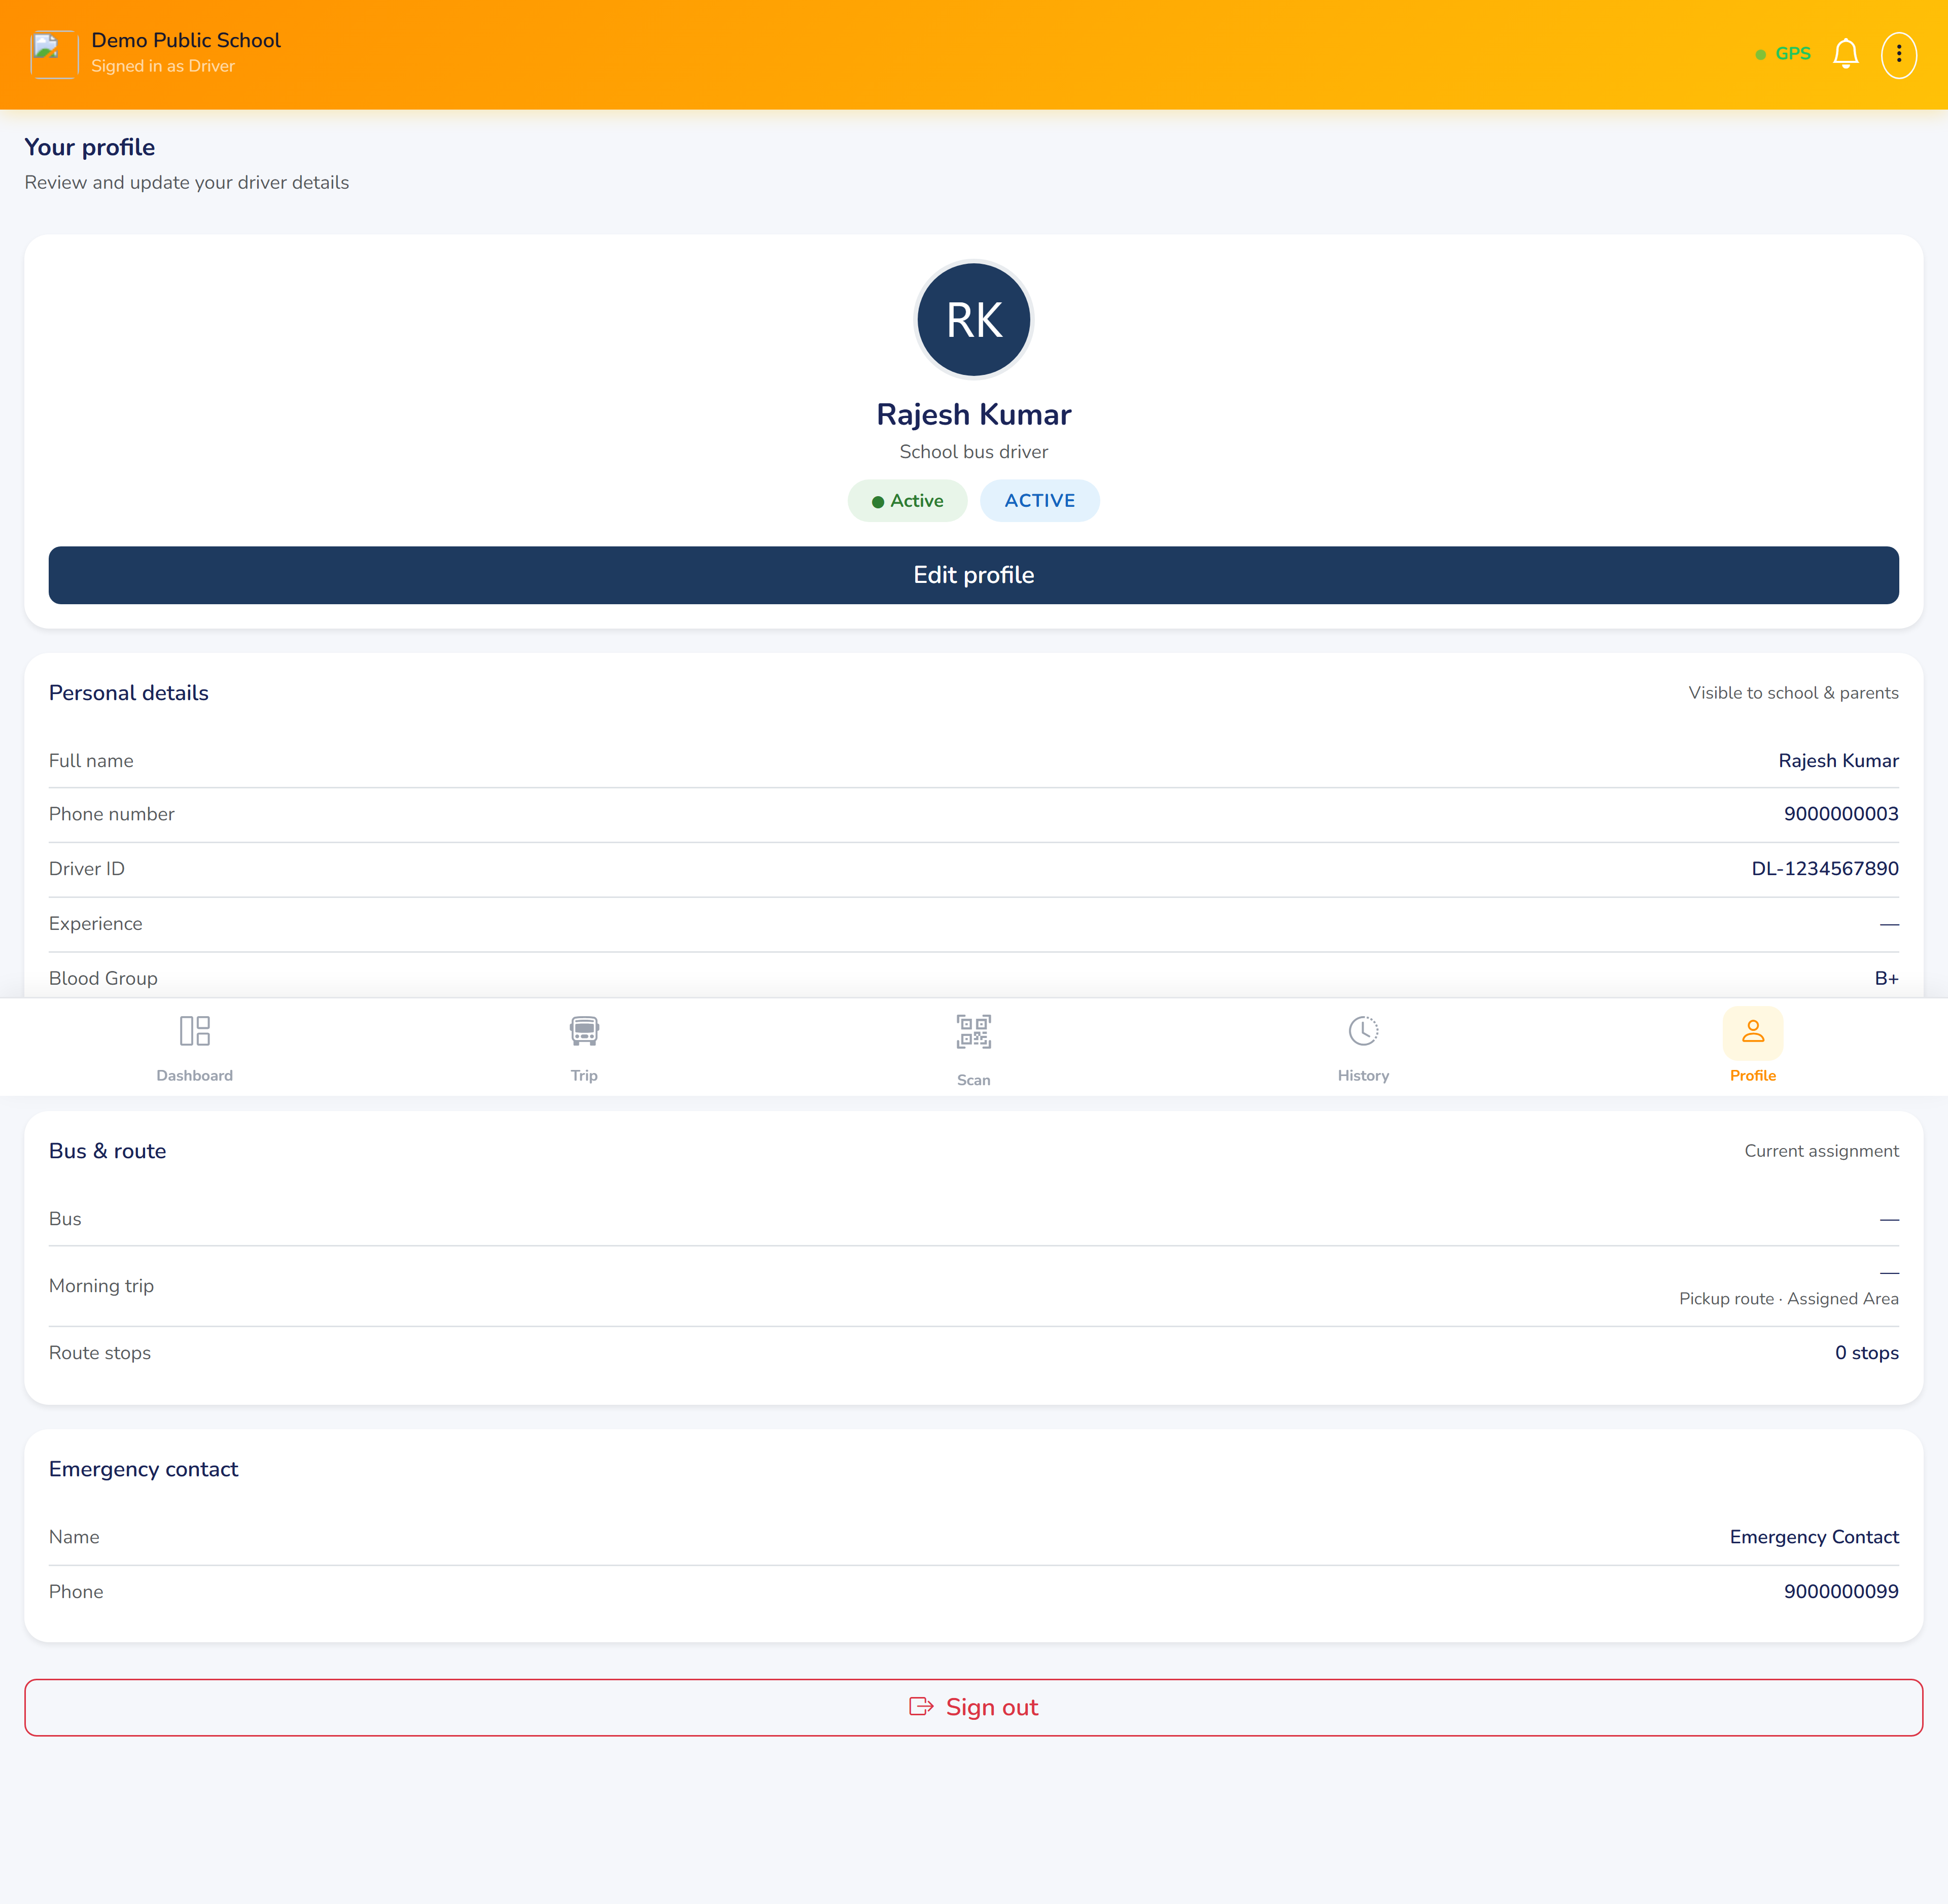This screenshot has width=1948, height=1904.
Task: Click the green Active status badge
Action: [907, 501]
